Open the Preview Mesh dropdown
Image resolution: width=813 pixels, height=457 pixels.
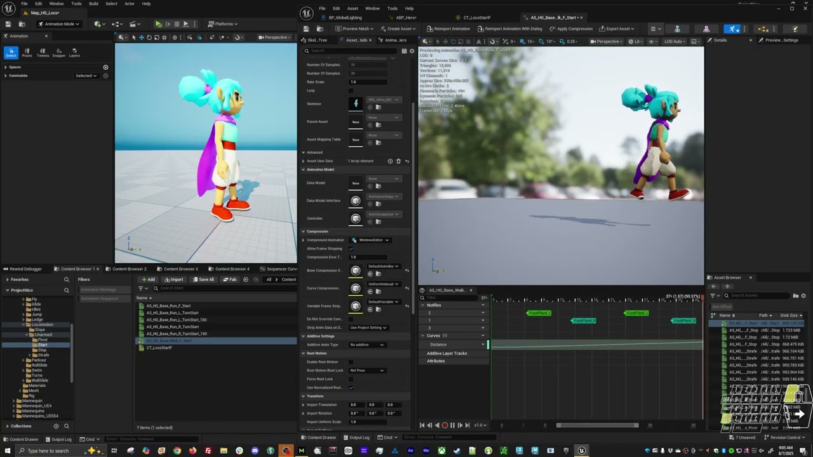356,29
